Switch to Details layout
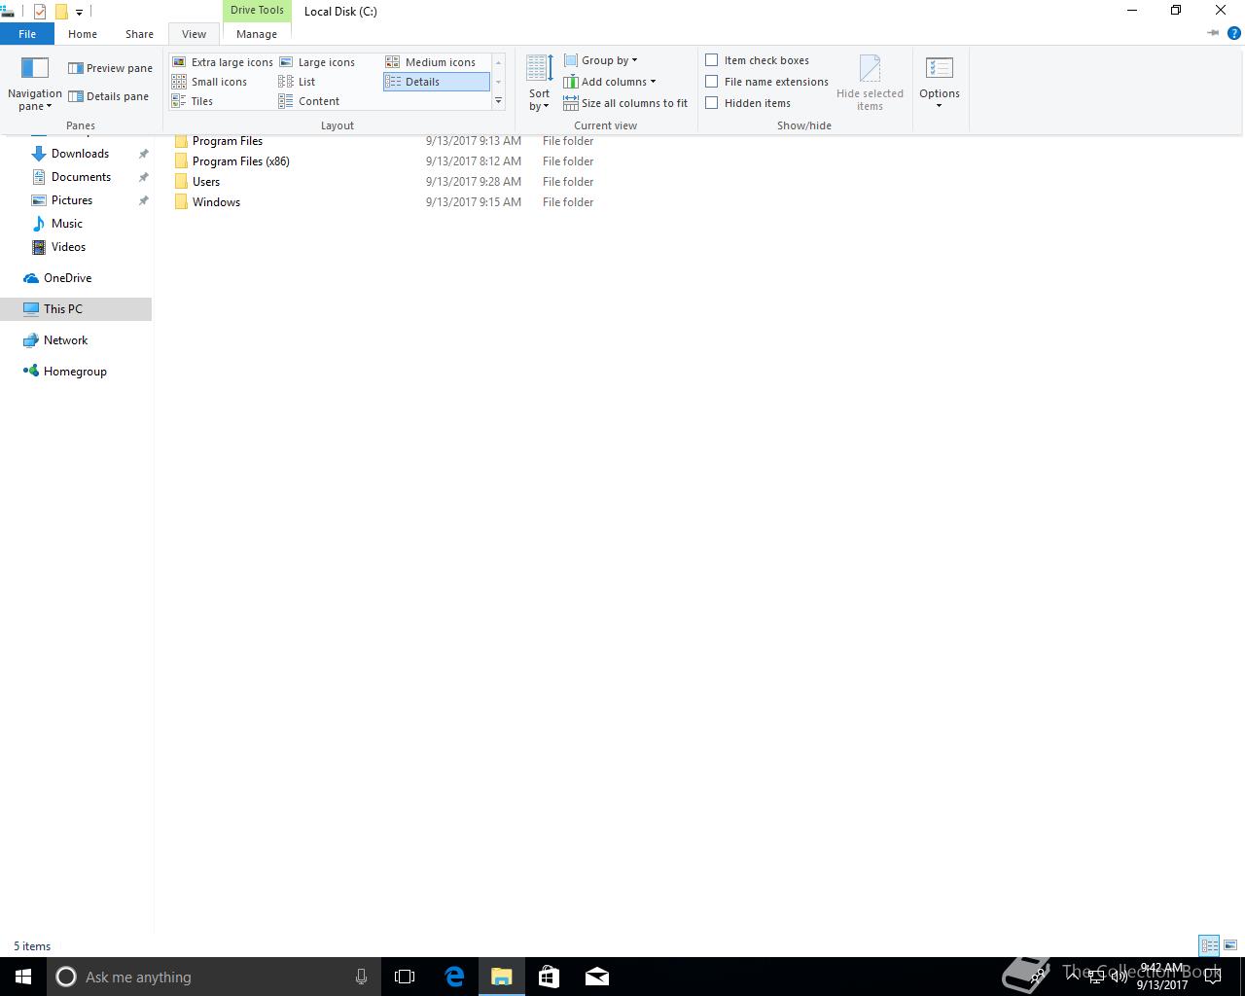This screenshot has width=1245, height=996. [x=436, y=82]
